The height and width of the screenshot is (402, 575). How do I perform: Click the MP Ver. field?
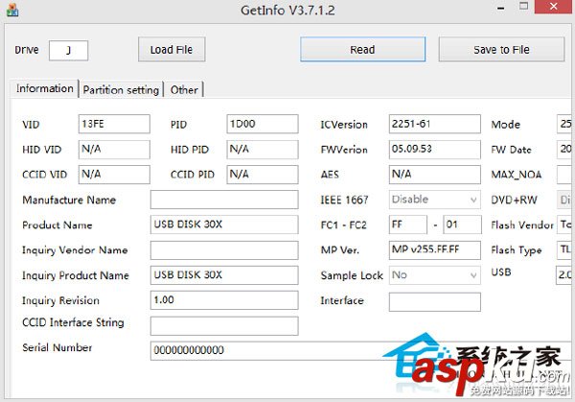pyautogui.click(x=434, y=250)
